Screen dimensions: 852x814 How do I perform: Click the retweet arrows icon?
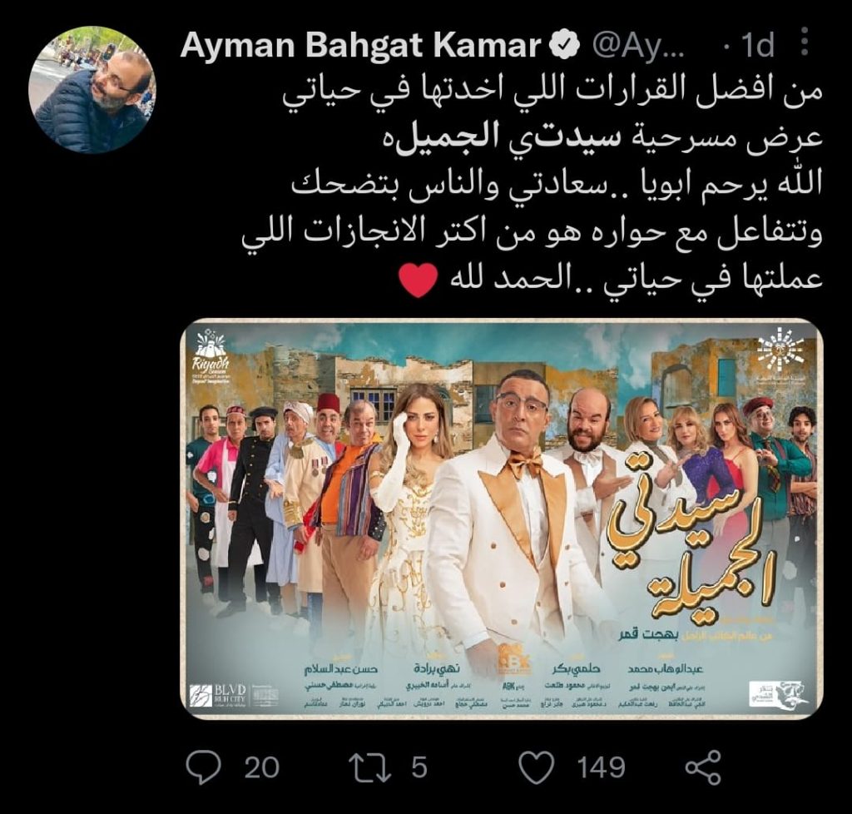(369, 767)
